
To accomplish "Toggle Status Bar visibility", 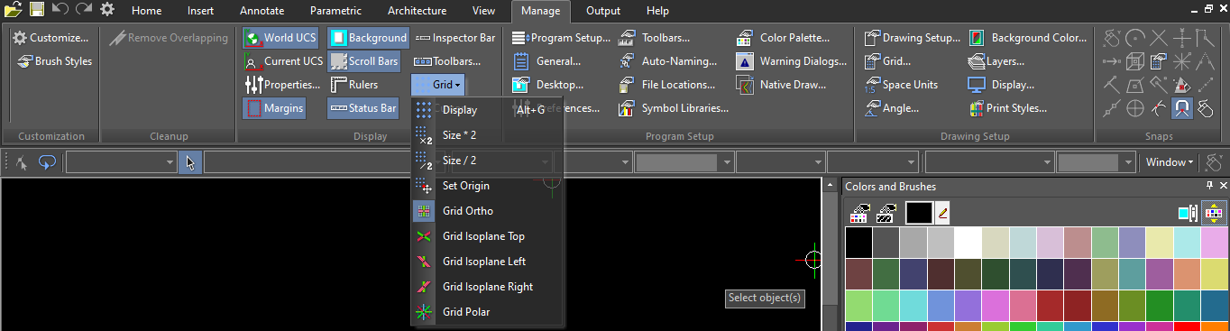I will 363,108.
